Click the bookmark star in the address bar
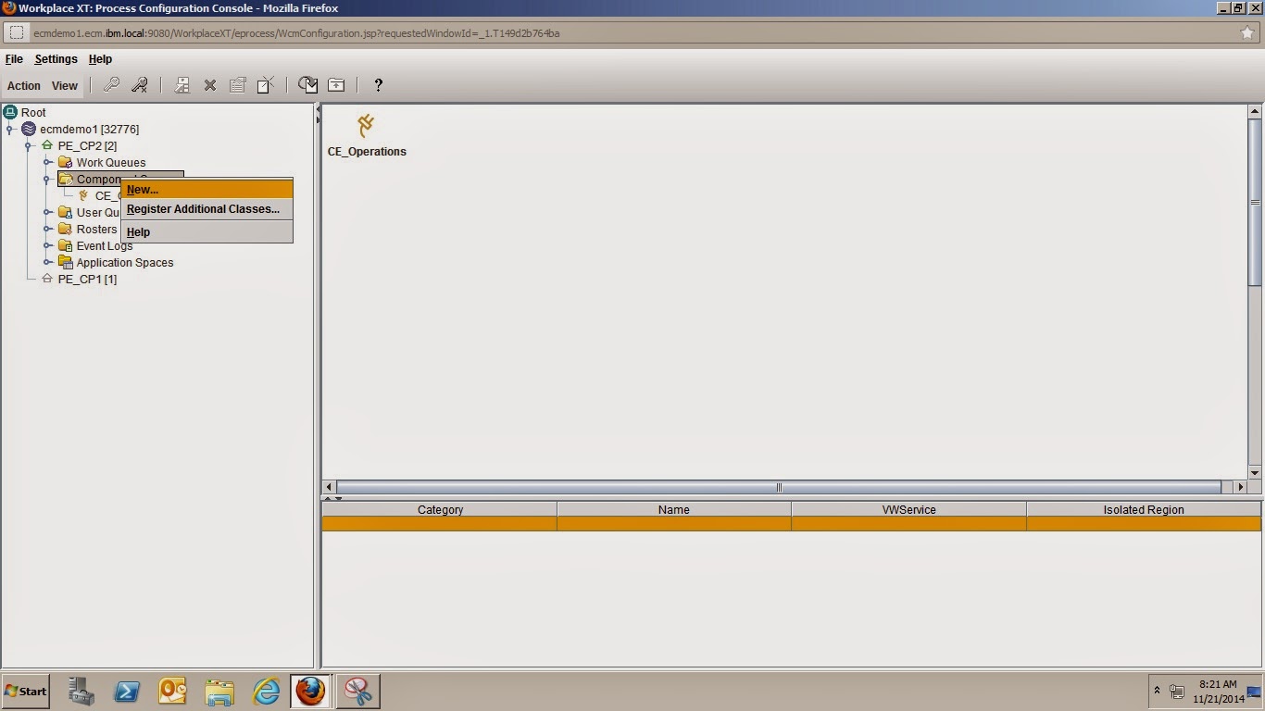Viewport: 1265px width, 711px height. coord(1247,31)
